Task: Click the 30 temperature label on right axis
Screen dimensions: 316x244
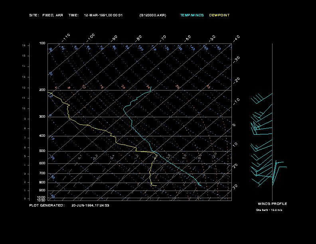Action: 235,187
